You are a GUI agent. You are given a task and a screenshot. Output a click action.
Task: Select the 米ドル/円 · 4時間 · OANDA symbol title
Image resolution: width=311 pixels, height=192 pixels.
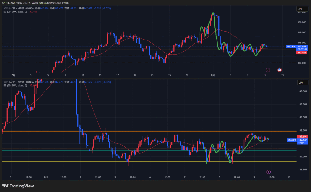19,8
